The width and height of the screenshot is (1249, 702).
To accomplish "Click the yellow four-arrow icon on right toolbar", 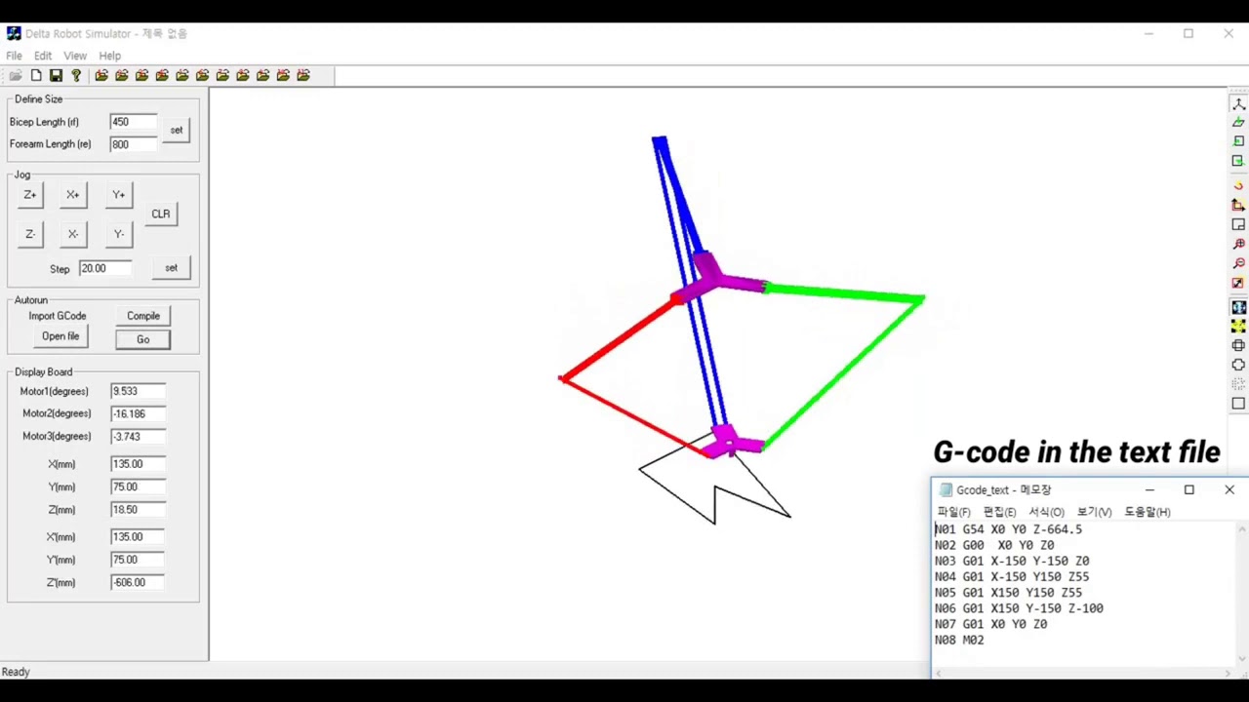I will coord(1238,327).
